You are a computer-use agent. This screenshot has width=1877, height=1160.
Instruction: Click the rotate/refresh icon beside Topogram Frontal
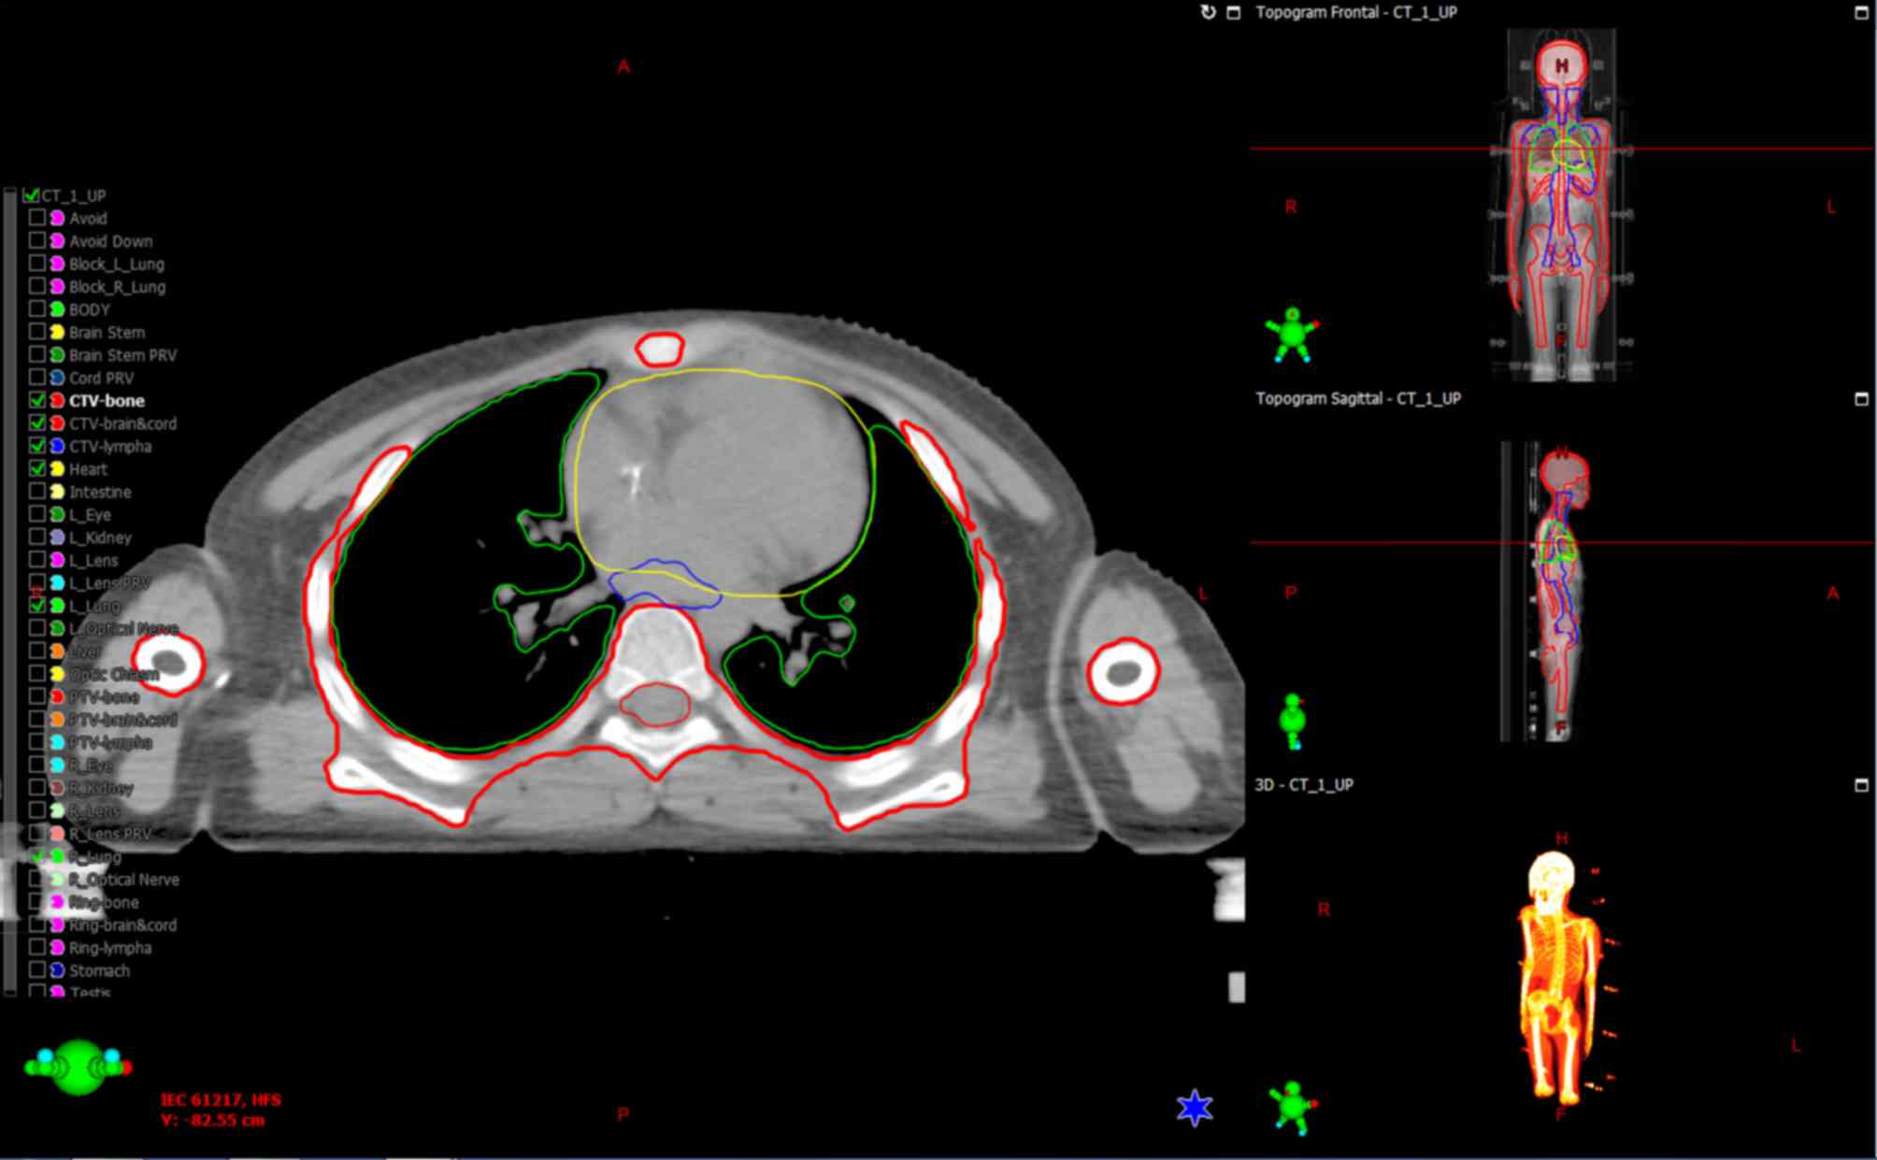point(1208,12)
